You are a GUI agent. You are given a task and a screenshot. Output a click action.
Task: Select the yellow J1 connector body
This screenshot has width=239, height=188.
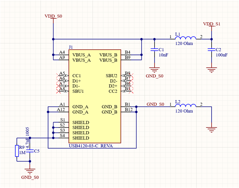pyautogui.click(x=95, y=96)
